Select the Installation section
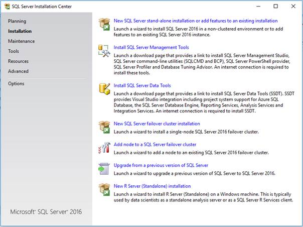The image size is (303, 227). (x=20, y=31)
